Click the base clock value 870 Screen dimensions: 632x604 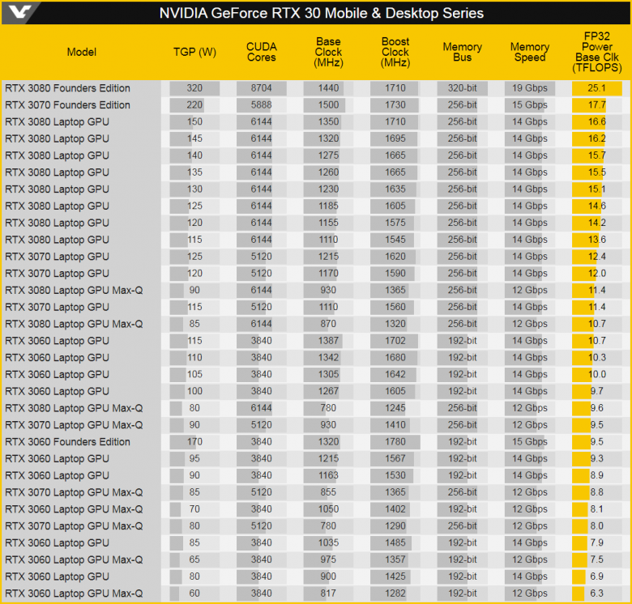coord(328,324)
